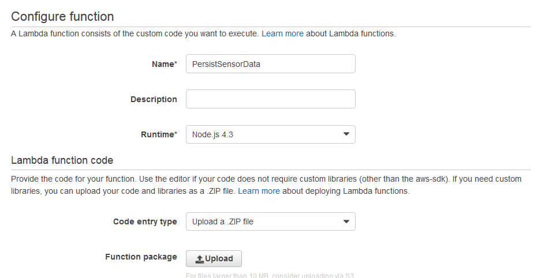Select the Node.js 4.3 runtime combo box text
545x278 pixels.
(x=212, y=134)
